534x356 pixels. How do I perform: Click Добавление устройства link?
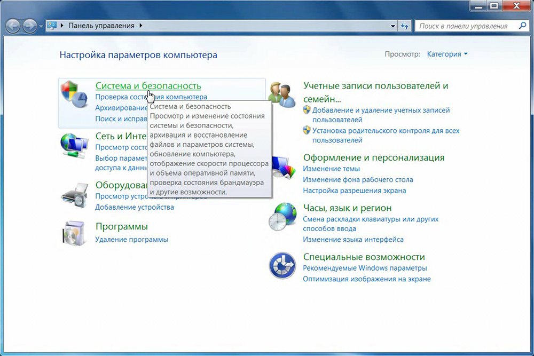tap(135, 207)
